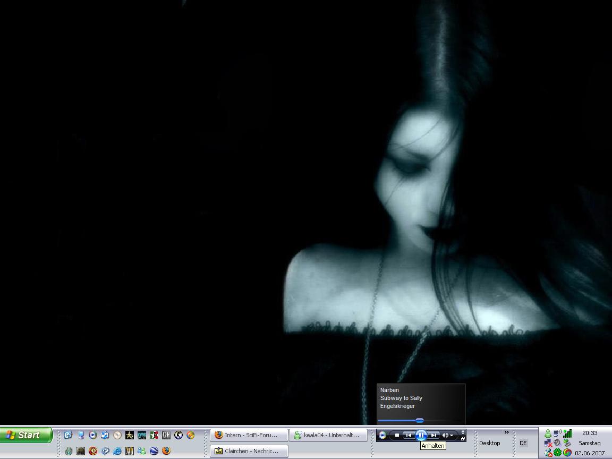Screen dimensions: 612x459
Task: Pause playback in the media player toolbar
Action: (421, 435)
